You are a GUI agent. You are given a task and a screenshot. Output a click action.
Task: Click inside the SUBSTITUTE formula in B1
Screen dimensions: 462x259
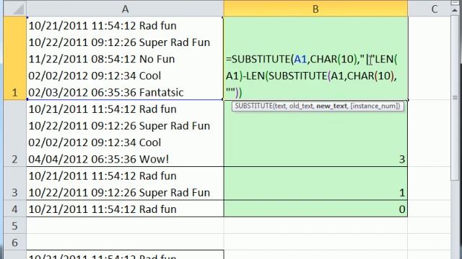(x=312, y=76)
